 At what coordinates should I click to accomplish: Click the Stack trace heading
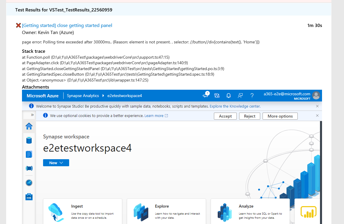click(x=34, y=51)
